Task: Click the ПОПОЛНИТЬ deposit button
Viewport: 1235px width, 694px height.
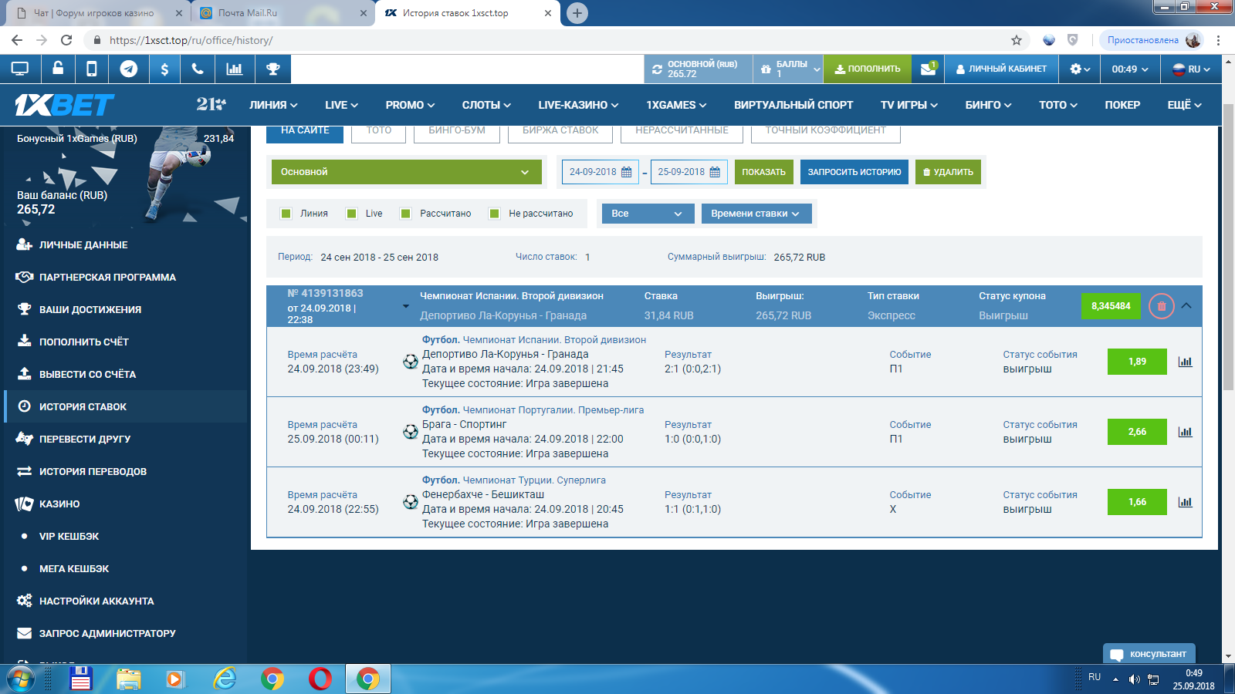Action: pos(868,69)
